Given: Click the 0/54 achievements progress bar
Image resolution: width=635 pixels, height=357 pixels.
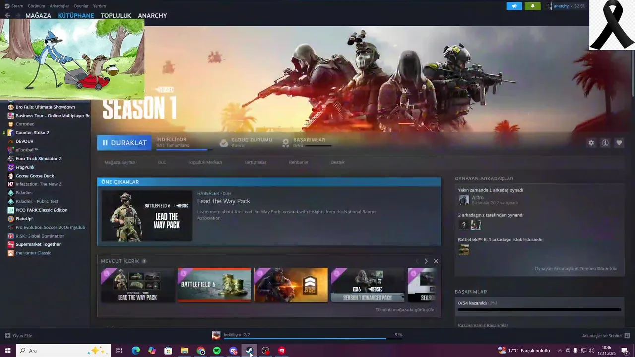Looking at the screenshot, I should point(539,309).
